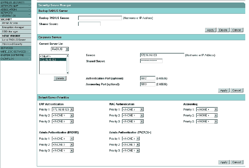Select the Security menu section

click(x=16, y=19)
